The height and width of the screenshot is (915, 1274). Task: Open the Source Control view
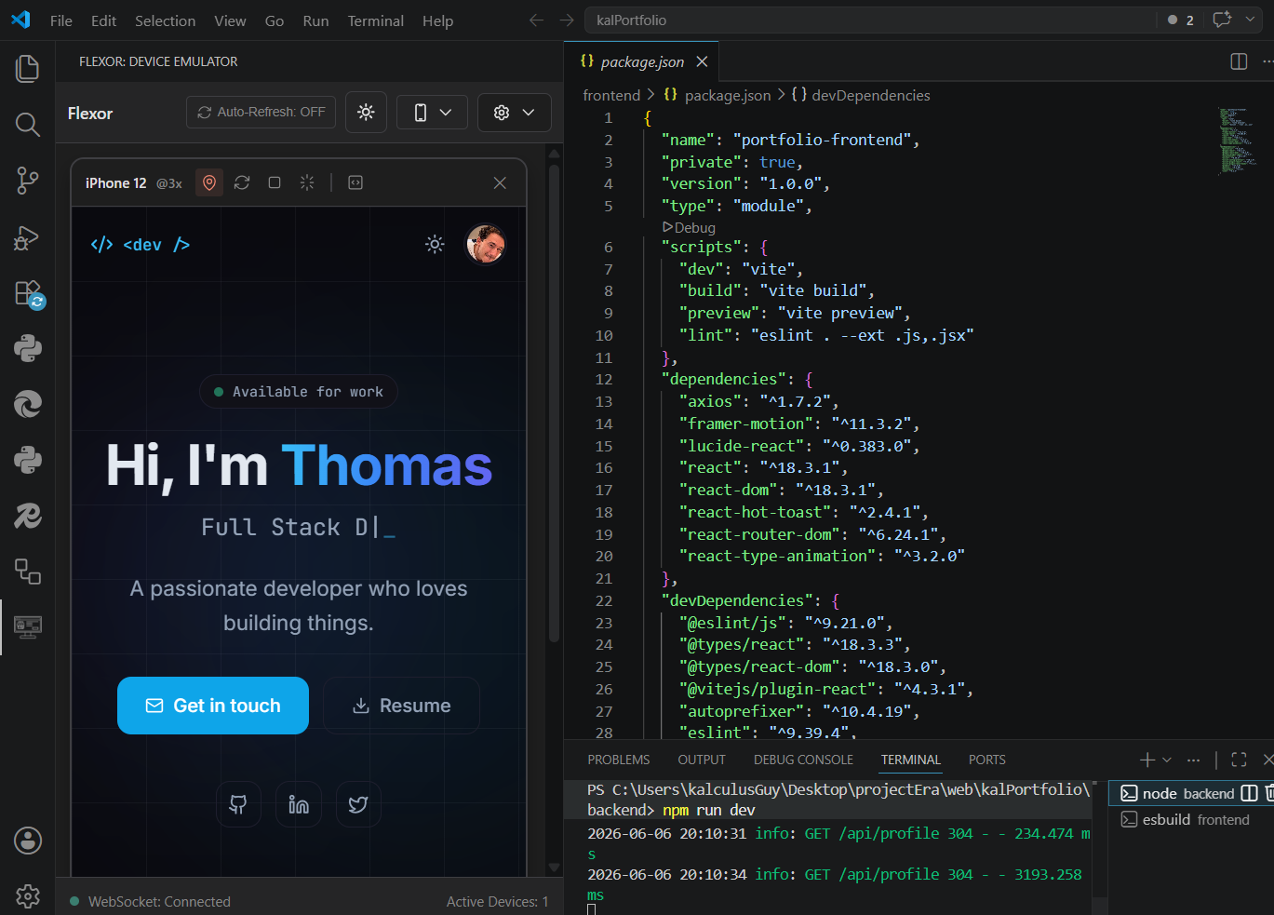[x=28, y=181]
